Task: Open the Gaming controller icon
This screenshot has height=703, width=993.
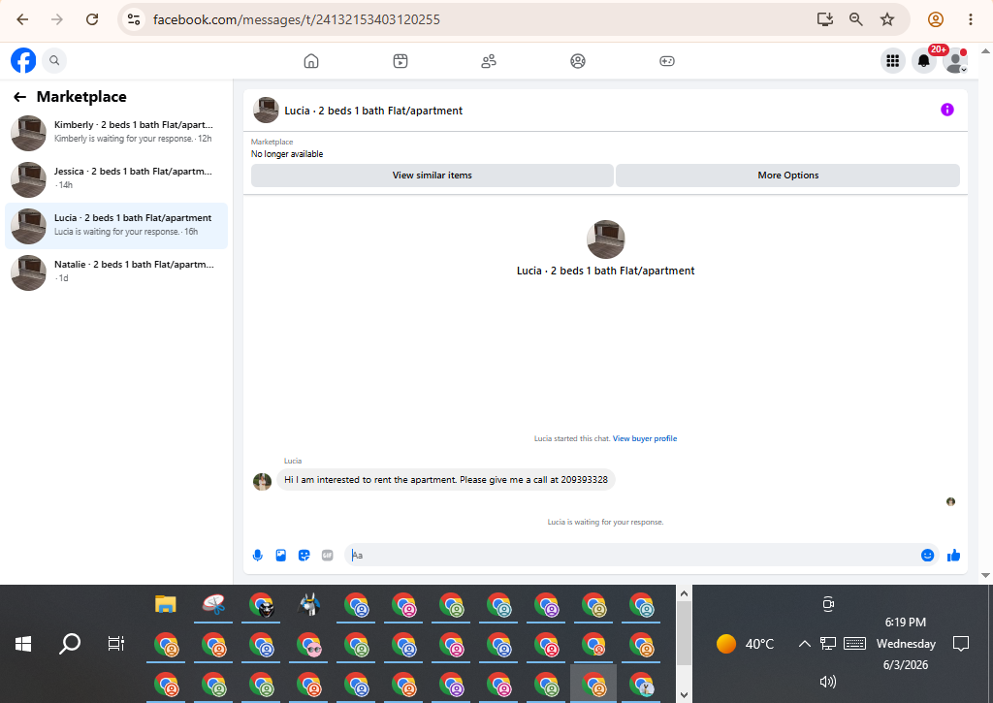Action: tap(667, 61)
